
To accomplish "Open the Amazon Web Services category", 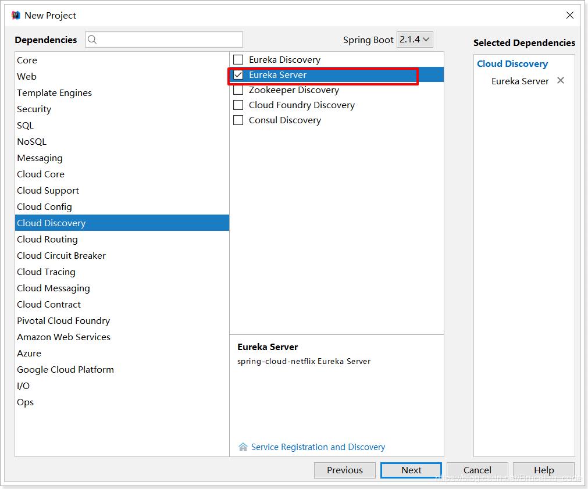I will (x=122, y=337).
